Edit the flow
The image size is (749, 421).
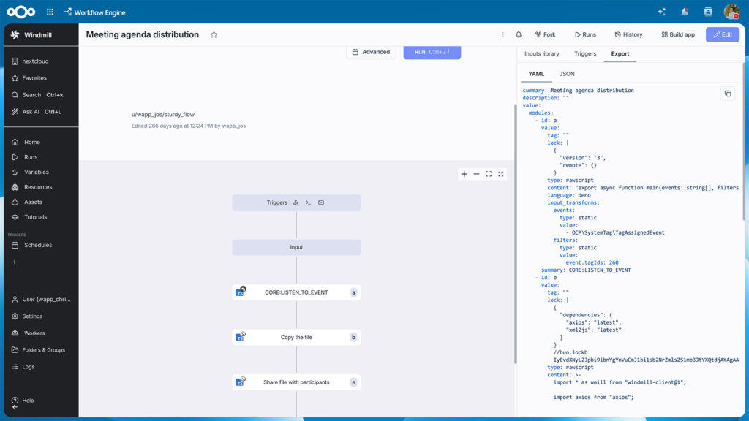click(723, 34)
